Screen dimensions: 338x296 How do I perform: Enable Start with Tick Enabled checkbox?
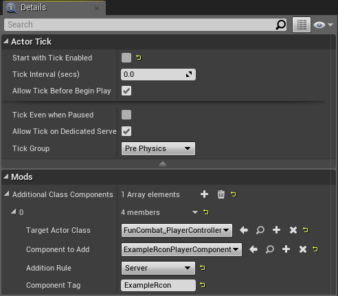[126, 58]
